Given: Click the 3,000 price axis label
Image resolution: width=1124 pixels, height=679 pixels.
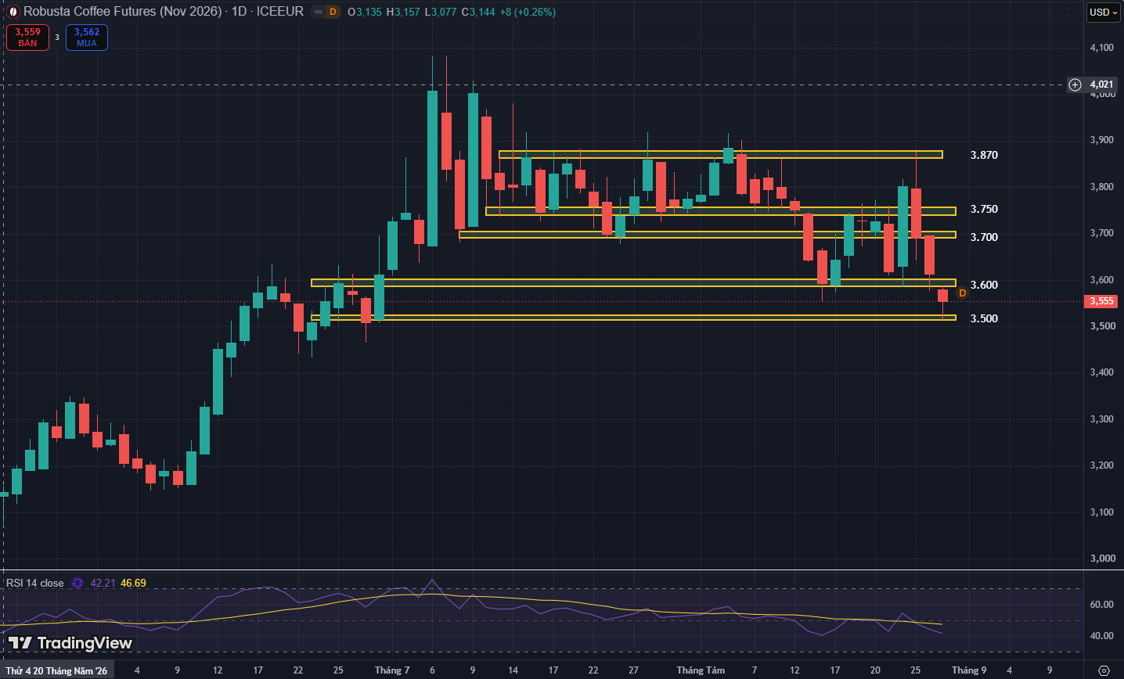Looking at the screenshot, I should click(1101, 559).
